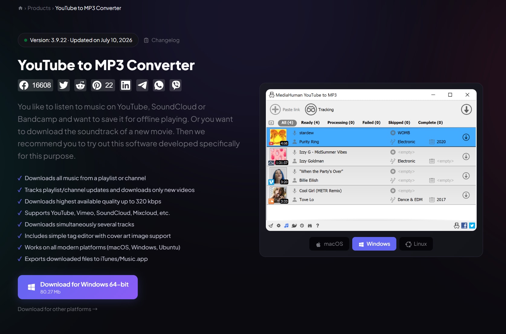Select the All (4) filter tab
Screen dimensions: 506x334
pyautogui.click(x=287, y=123)
